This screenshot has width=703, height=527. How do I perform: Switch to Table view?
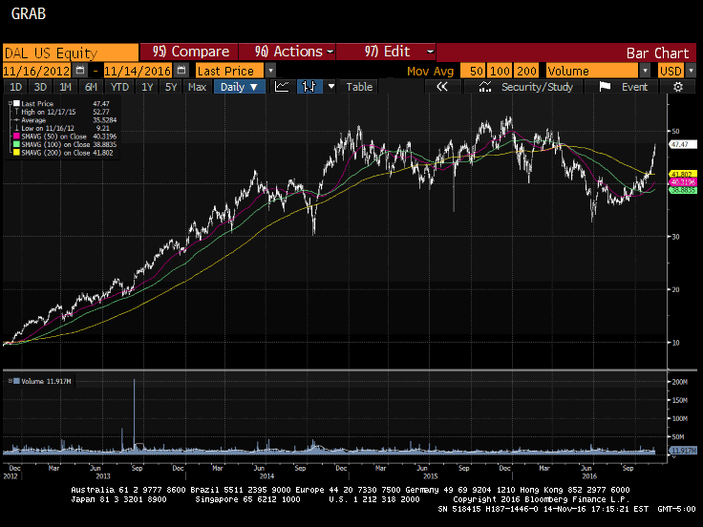coord(359,87)
